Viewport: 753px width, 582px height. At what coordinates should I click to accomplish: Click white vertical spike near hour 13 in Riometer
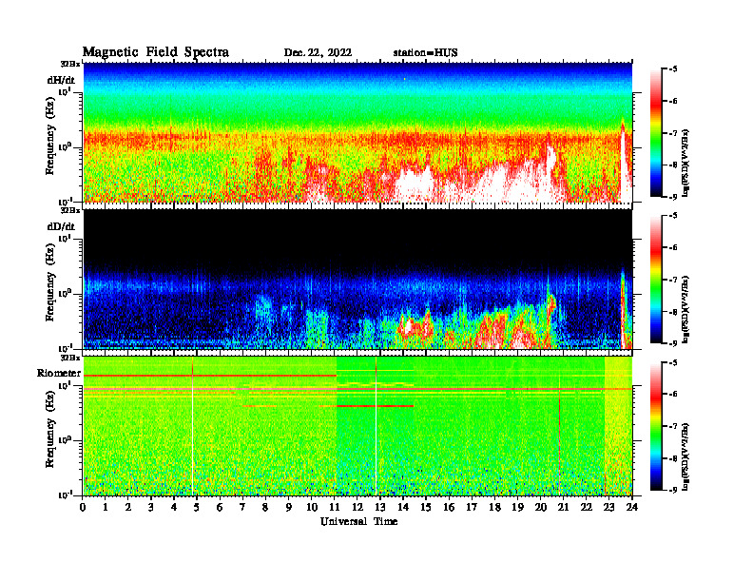point(376,426)
